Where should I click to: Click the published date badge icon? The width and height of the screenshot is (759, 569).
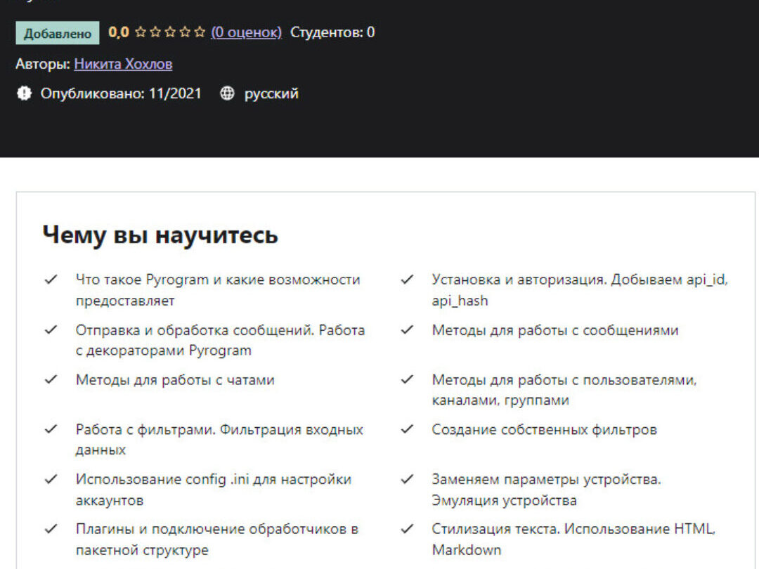coord(25,93)
